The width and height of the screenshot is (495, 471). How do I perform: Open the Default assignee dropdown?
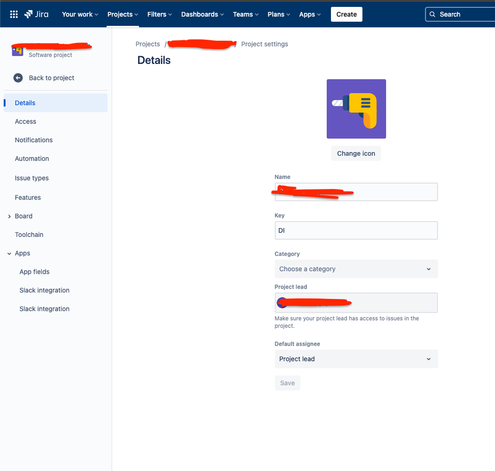[356, 358]
